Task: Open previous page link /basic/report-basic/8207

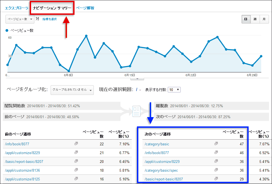Action: tap(24, 162)
